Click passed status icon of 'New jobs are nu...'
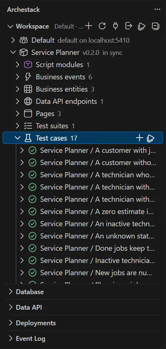 click(32, 273)
